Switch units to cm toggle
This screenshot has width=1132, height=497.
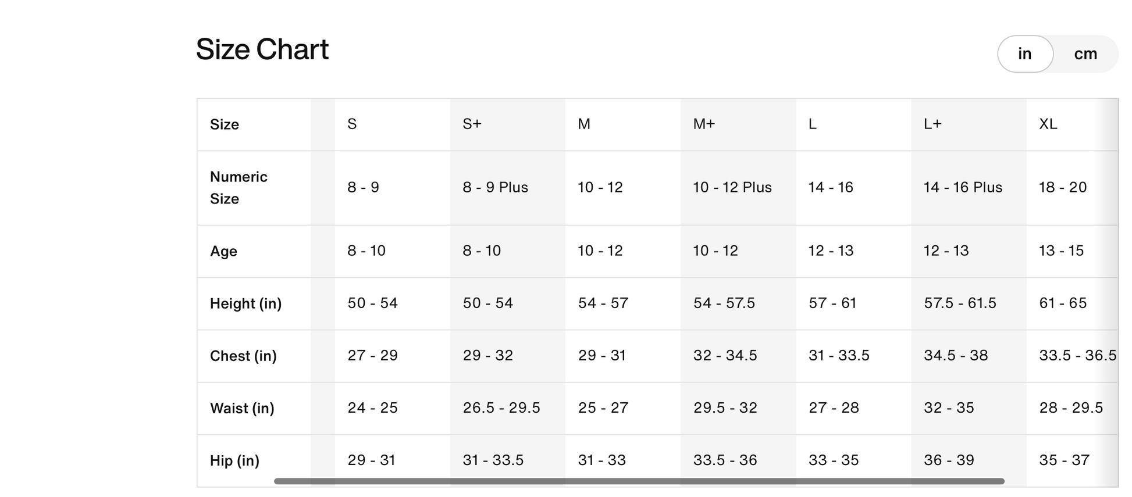coord(1085,54)
